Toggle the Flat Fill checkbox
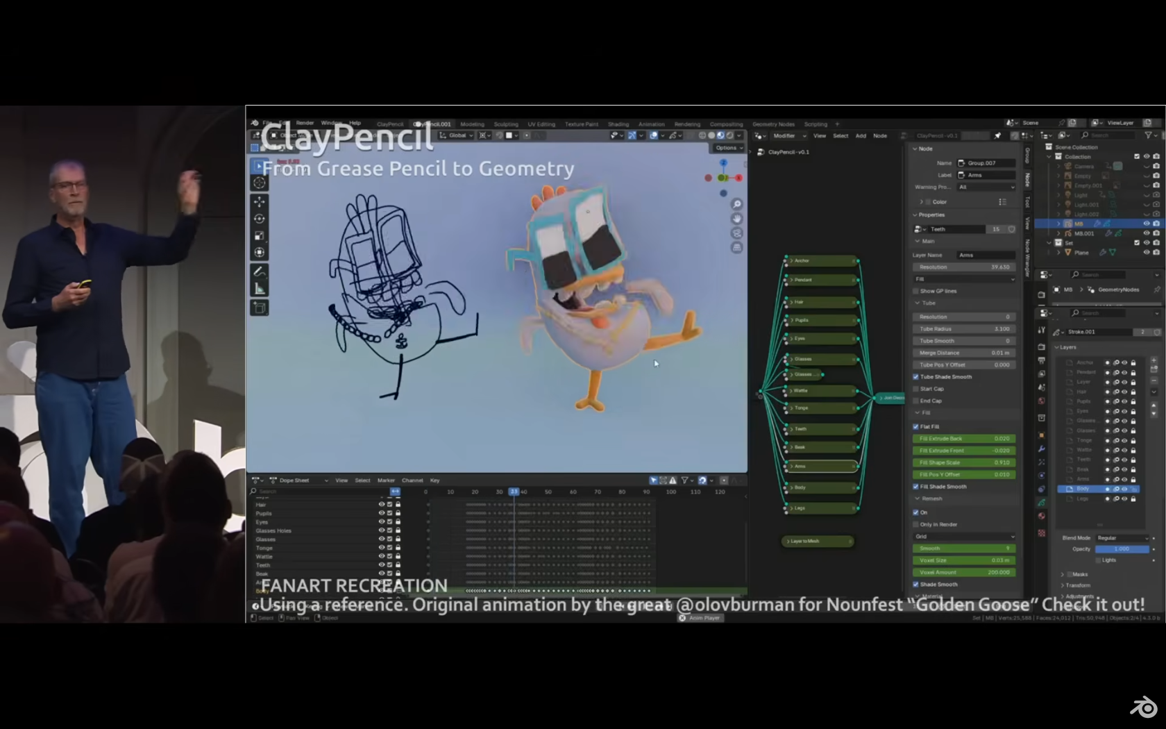Image resolution: width=1166 pixels, height=729 pixels. click(915, 426)
